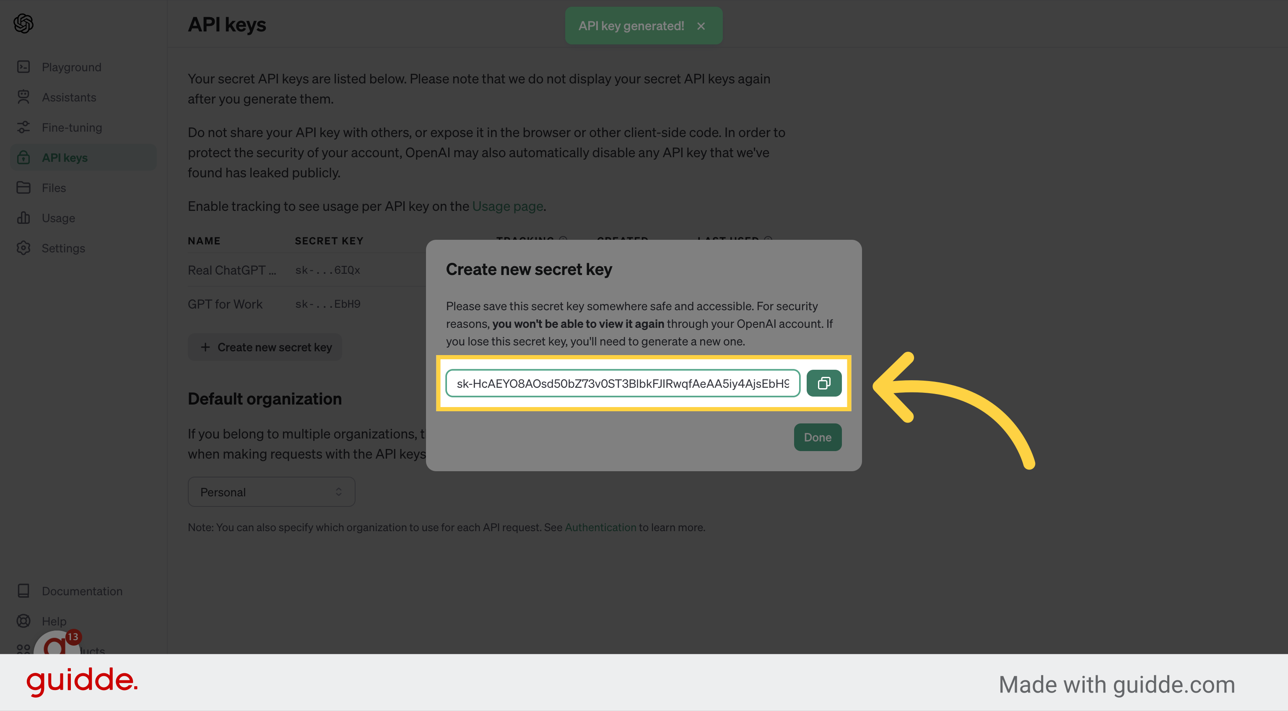The width and height of the screenshot is (1288, 711).
Task: Click the SECRET KEY column header
Action: click(329, 241)
